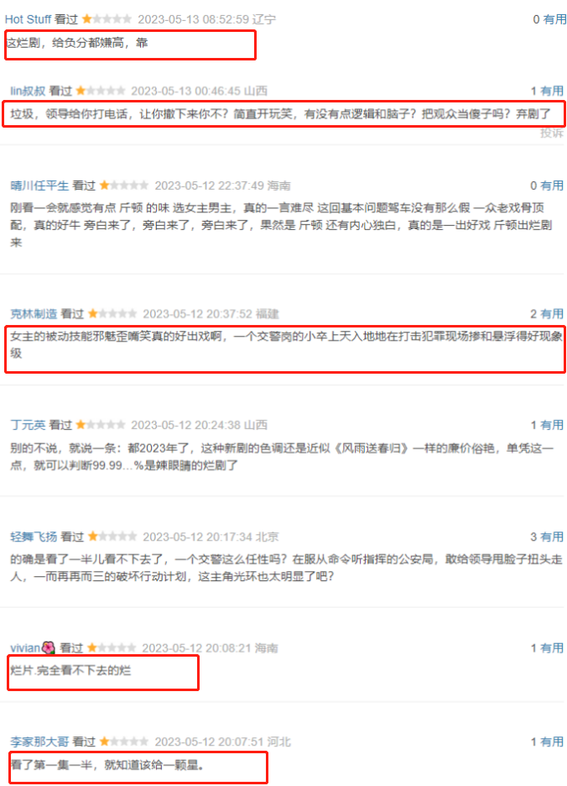Open 李家那大哥 user profile
This screenshot has height=786, width=567.
pos(39,741)
